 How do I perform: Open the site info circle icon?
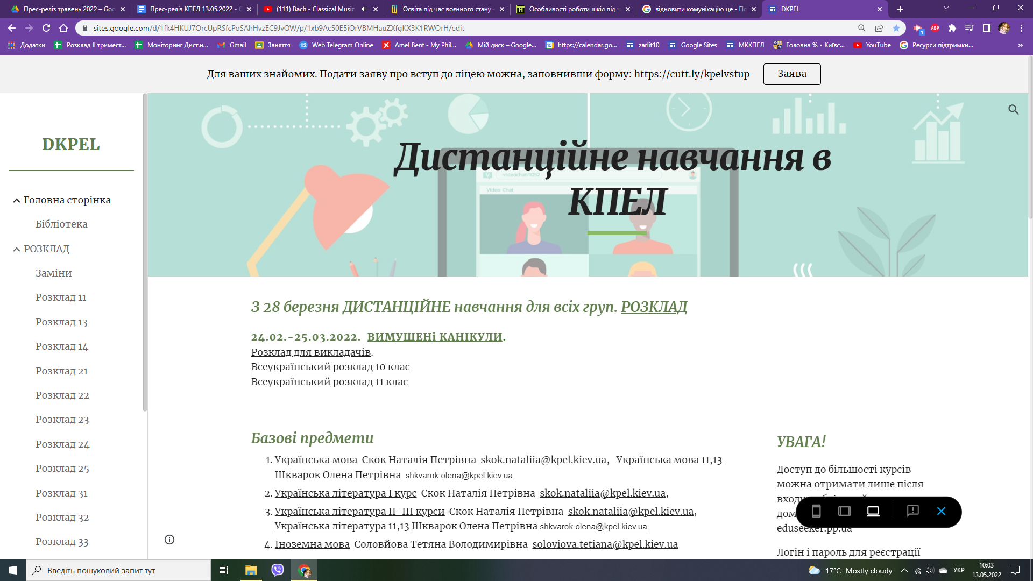tap(169, 540)
